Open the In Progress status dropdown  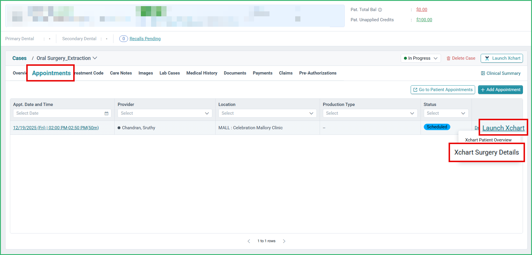pyautogui.click(x=421, y=58)
